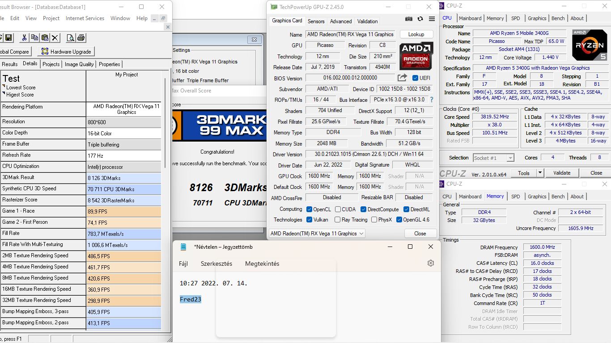Click the Print icon in Result Browser toolbar
This screenshot has width=611, height=343.
(81, 38)
